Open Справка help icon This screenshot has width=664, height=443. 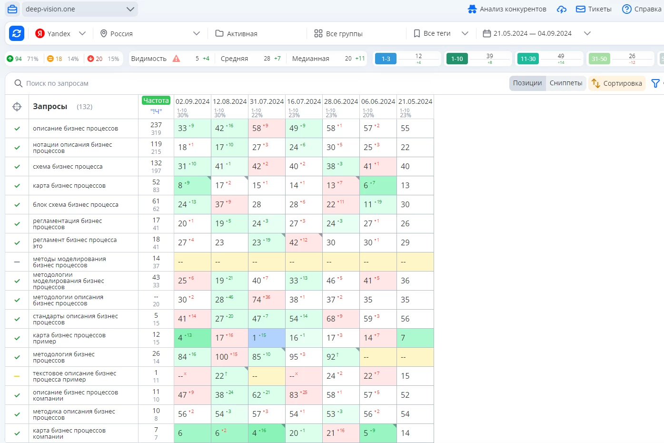tap(627, 9)
